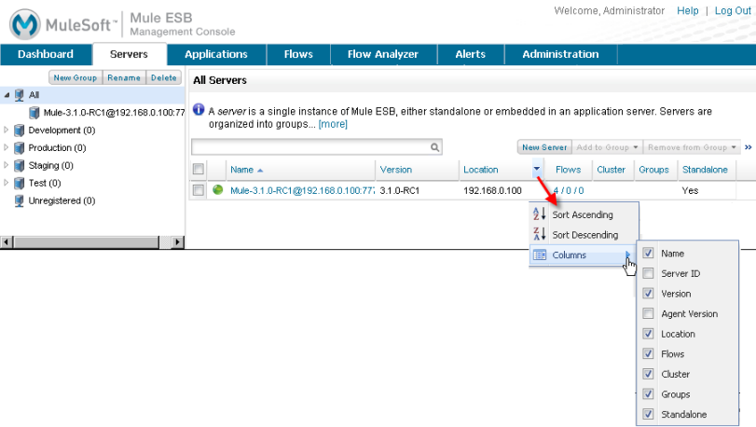Expand the Staging group node
Image resolution: width=756 pixels, height=427 pixels.
(x=7, y=165)
